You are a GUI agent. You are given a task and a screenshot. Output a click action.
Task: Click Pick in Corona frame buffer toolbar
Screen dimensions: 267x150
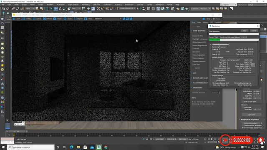pyautogui.click(x=88, y=19)
